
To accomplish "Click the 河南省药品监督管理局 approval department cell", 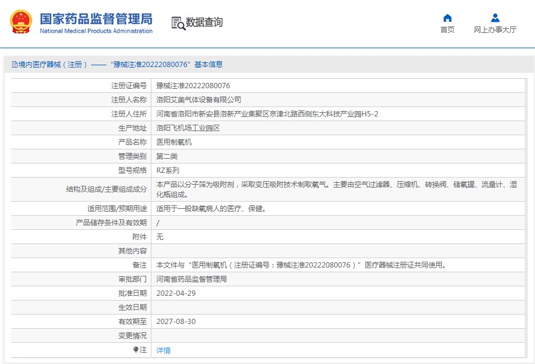I will point(191,279).
